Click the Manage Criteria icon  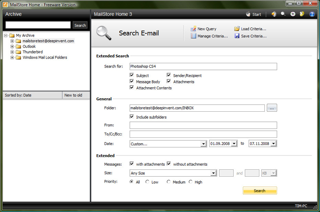coord(193,36)
